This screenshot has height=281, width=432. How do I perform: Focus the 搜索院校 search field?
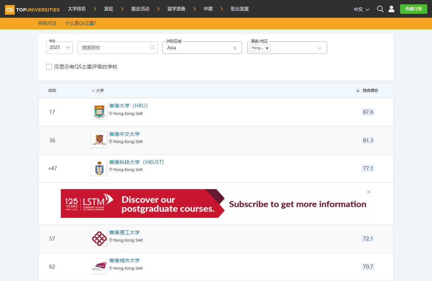(117, 48)
